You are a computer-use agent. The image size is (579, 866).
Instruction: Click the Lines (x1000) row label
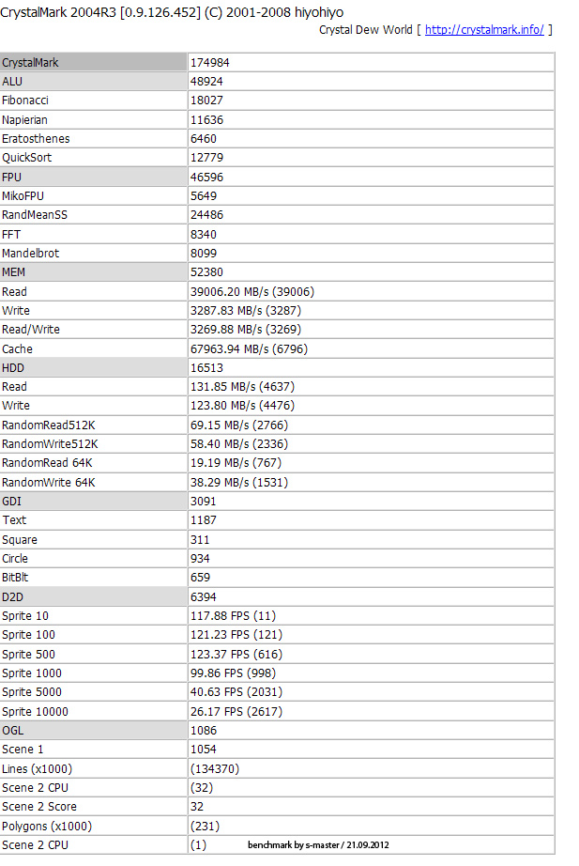(x=38, y=768)
